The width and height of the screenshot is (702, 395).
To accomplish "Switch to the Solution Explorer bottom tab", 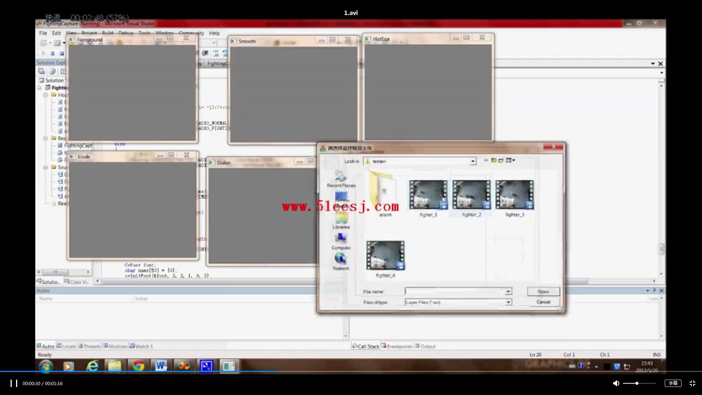I will [49, 282].
